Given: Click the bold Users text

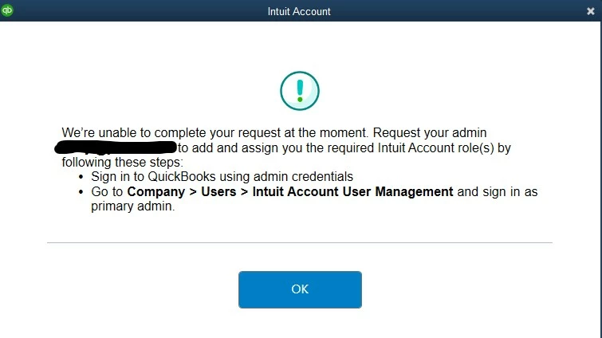Looking at the screenshot, I should pyautogui.click(x=218, y=191).
